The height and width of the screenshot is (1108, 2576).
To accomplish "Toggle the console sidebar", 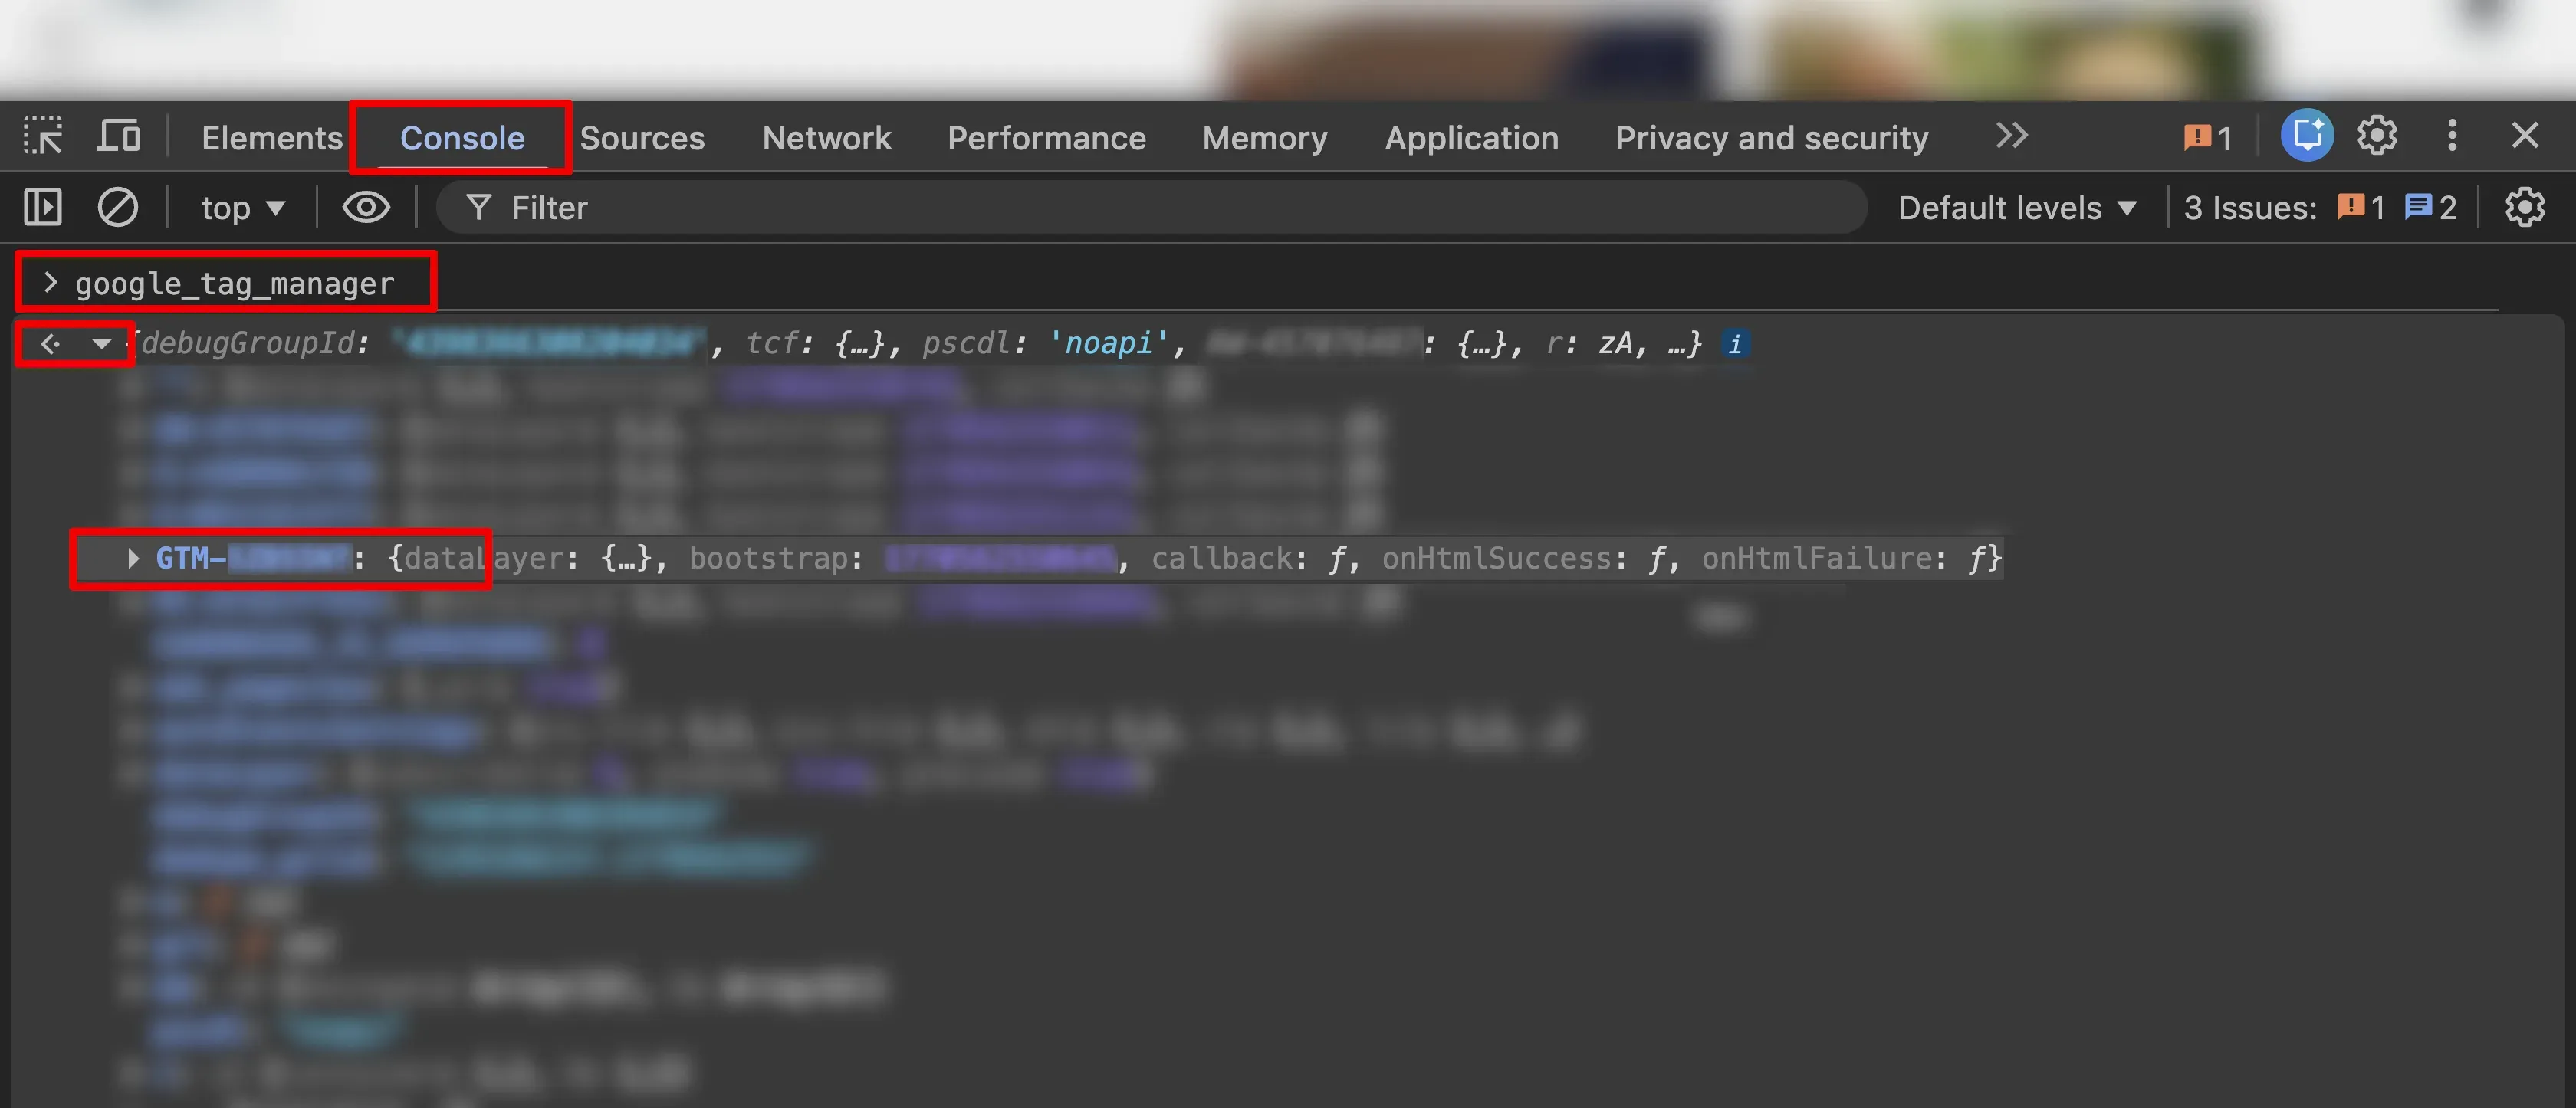I will coord(43,208).
